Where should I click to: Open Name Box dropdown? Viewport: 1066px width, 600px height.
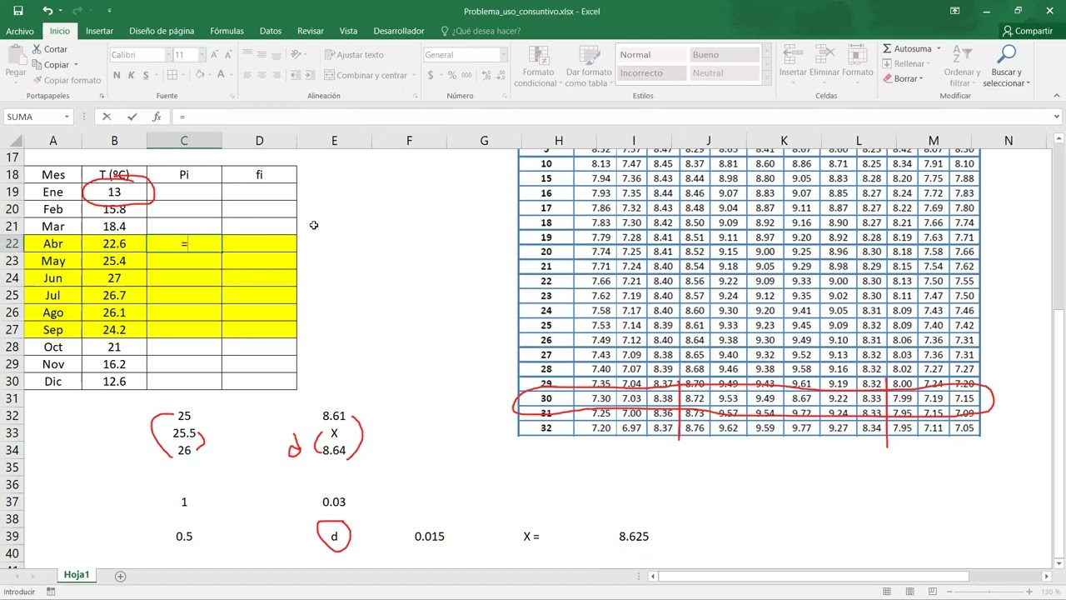pos(67,117)
